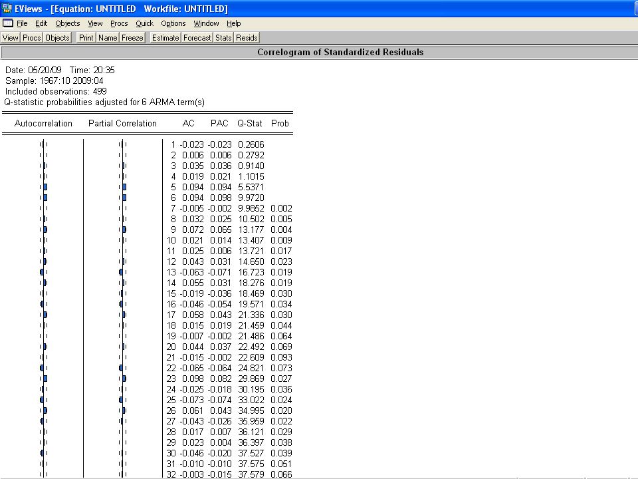Click Q-Stat value 36.397 in lag 29

click(251, 442)
